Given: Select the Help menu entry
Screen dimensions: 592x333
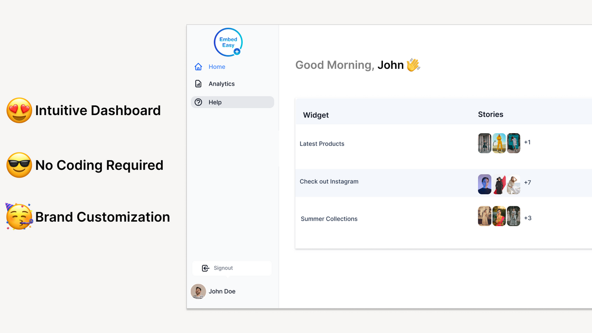Looking at the screenshot, I should point(215,102).
